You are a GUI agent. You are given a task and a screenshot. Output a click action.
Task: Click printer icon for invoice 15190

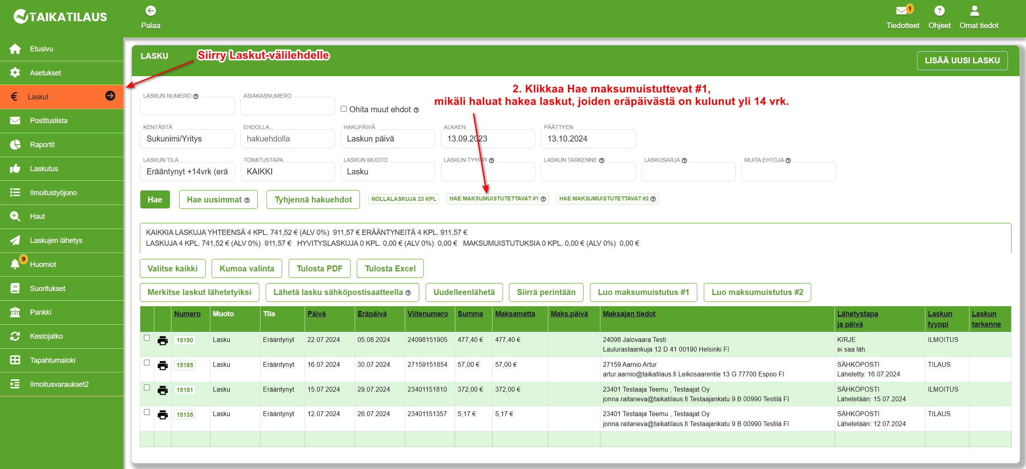[163, 341]
